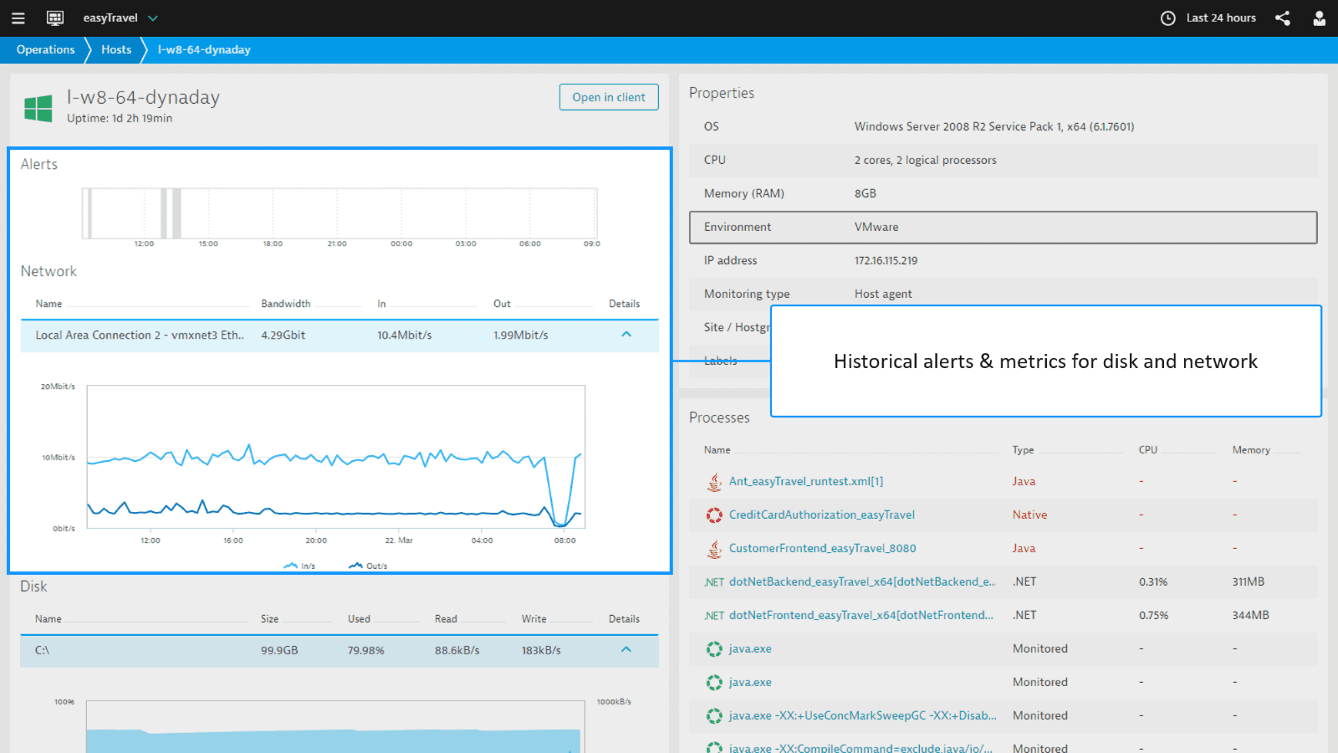Sort processes by Type column
This screenshot has height=753, width=1338.
(x=1023, y=450)
